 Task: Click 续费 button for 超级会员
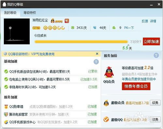tap(155, 103)
